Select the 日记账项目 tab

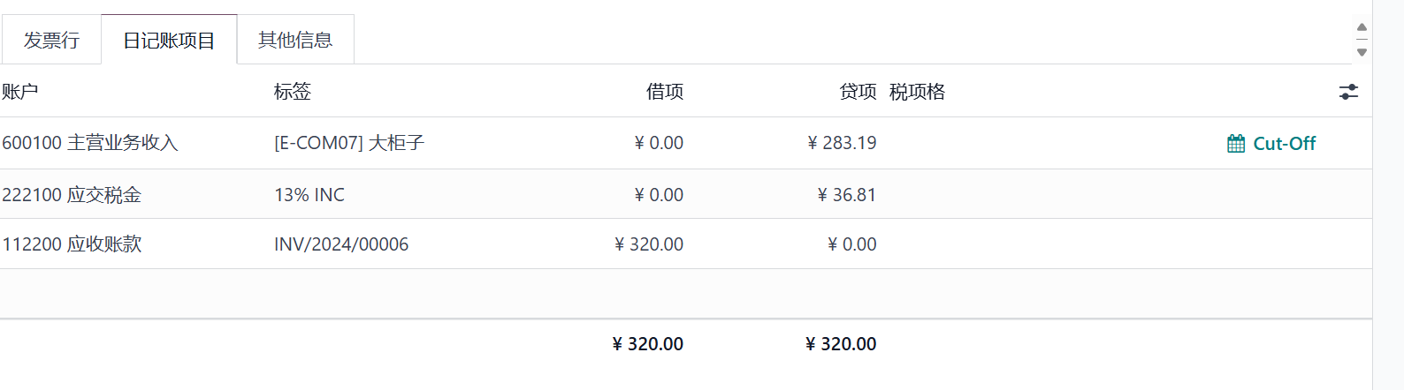[169, 40]
